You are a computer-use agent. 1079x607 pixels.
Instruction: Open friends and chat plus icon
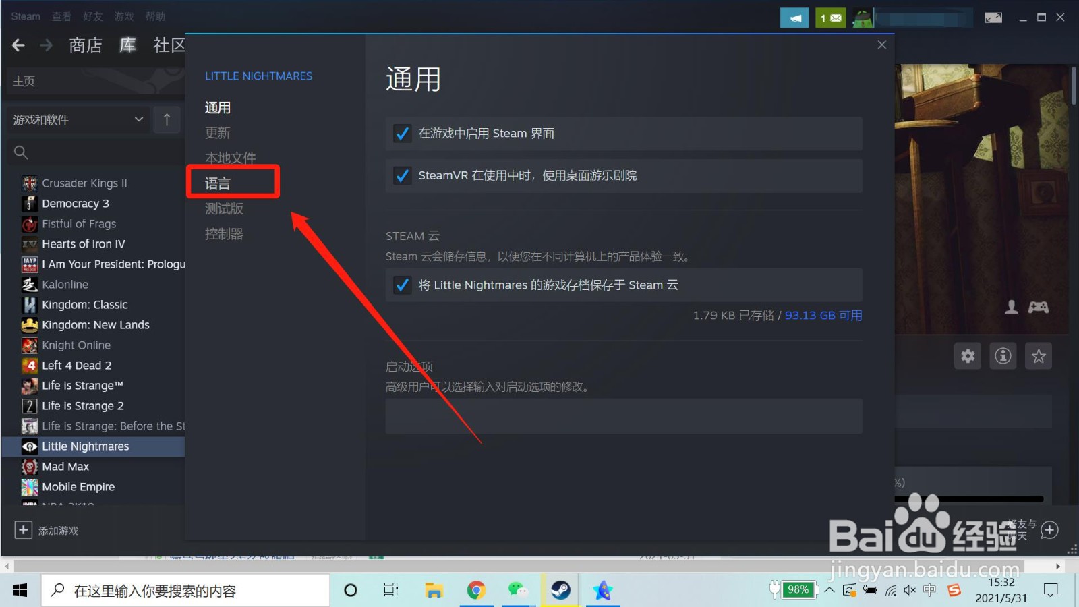(1049, 530)
